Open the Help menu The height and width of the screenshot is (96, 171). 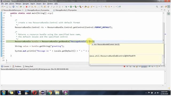pos(56,4)
